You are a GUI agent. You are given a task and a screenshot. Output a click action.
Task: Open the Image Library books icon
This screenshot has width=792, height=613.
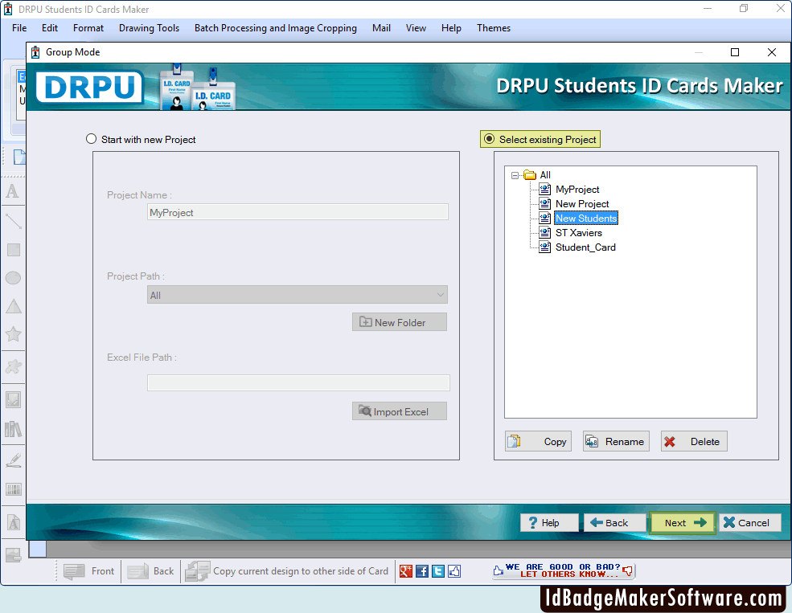click(x=13, y=429)
